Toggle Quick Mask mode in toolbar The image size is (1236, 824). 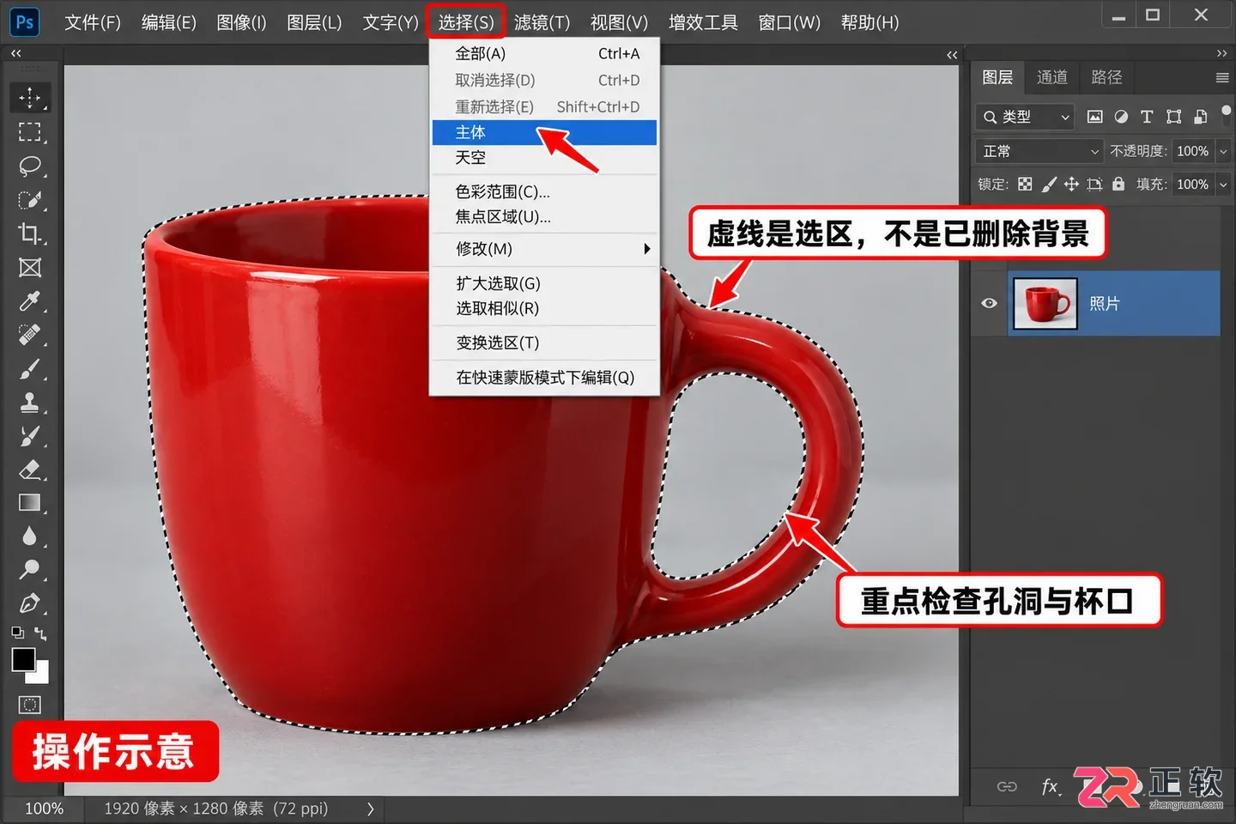pyautogui.click(x=30, y=705)
